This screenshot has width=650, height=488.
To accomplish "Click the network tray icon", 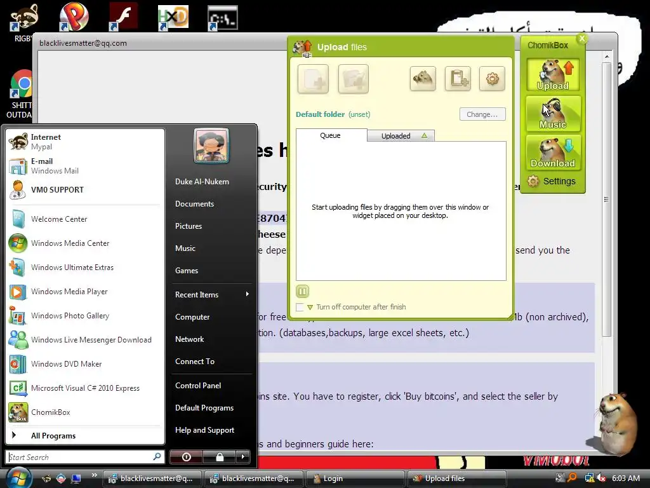I will click(589, 478).
